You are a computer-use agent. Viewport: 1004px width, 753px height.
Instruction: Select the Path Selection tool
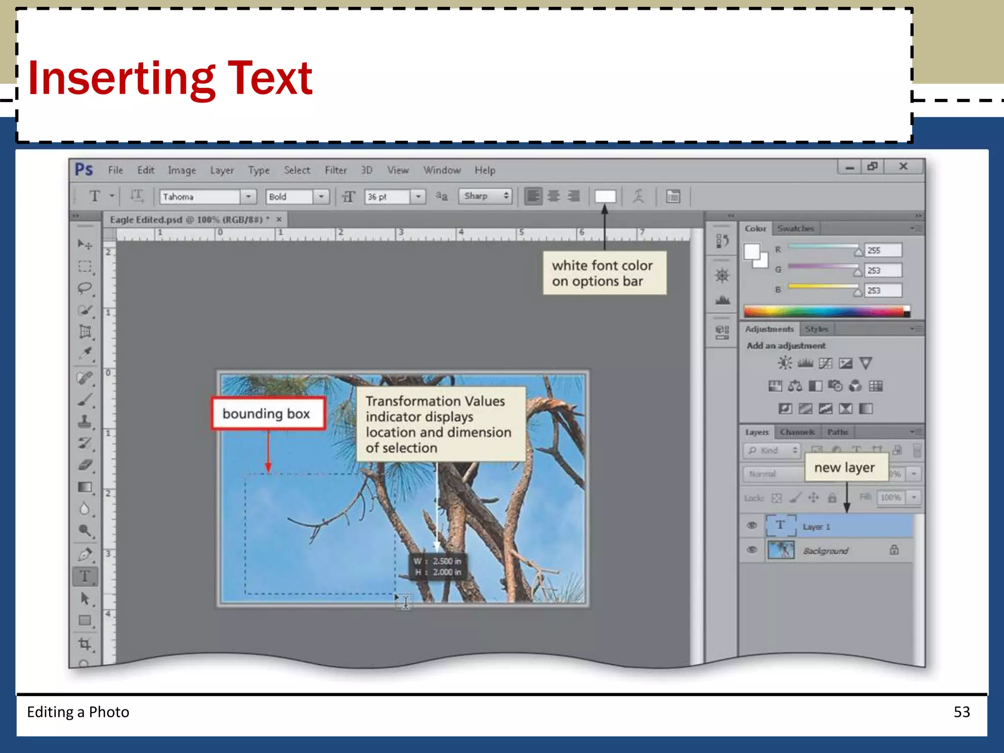(85, 599)
